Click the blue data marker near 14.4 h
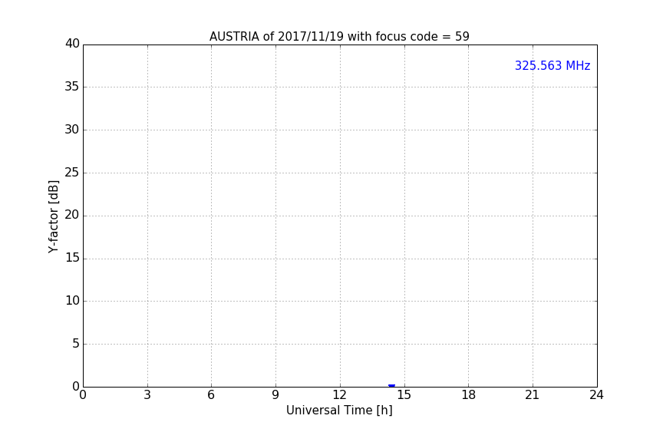Screen dimensions: 663x442 click(391, 386)
